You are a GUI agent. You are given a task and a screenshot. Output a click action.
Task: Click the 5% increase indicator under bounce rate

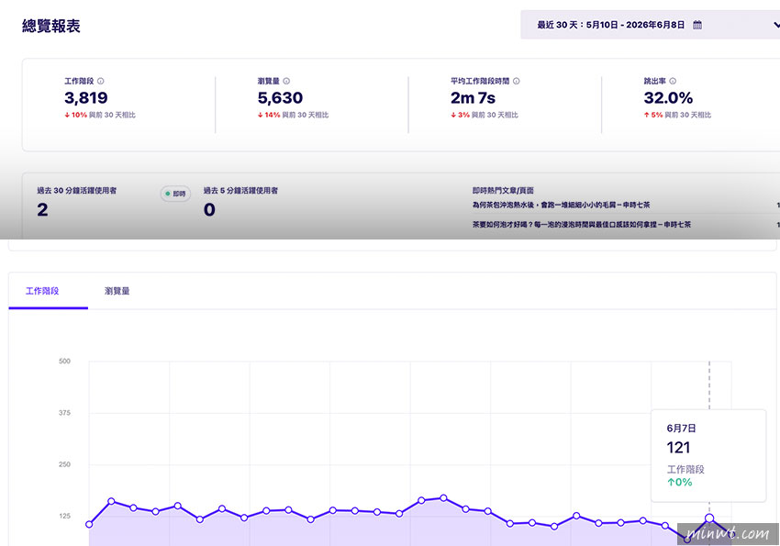653,115
